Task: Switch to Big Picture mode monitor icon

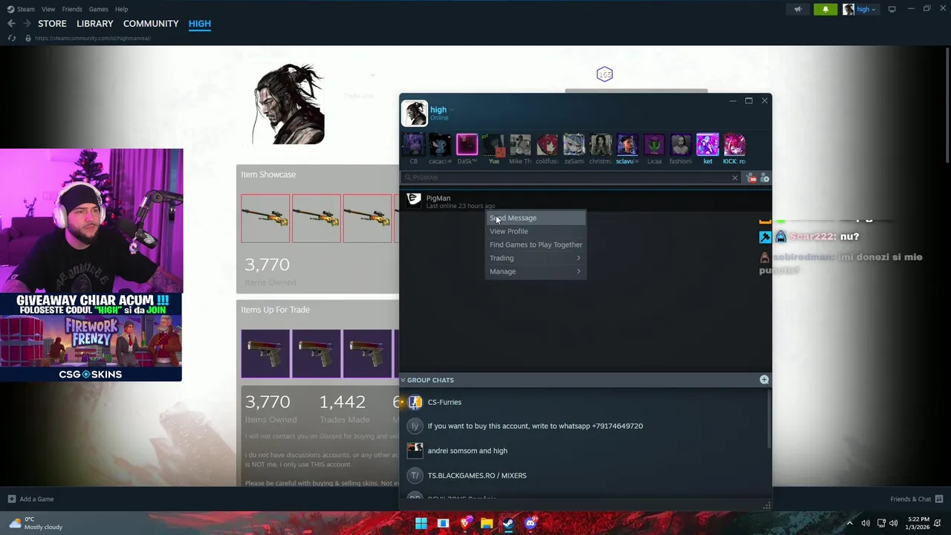Action: 892,9
